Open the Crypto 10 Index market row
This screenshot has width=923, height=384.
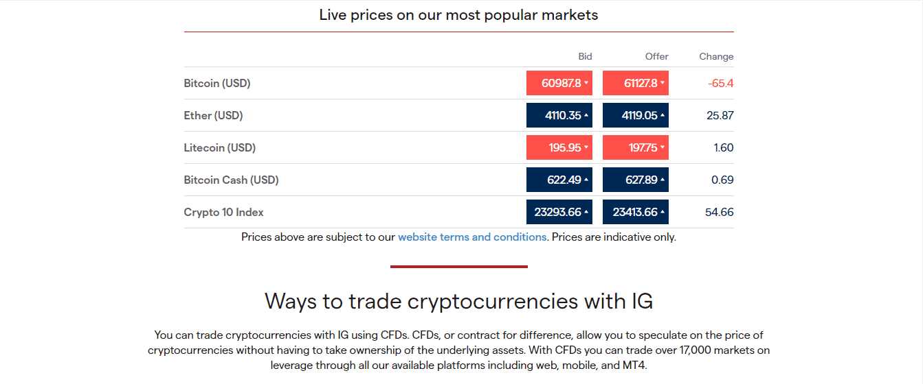(459, 212)
